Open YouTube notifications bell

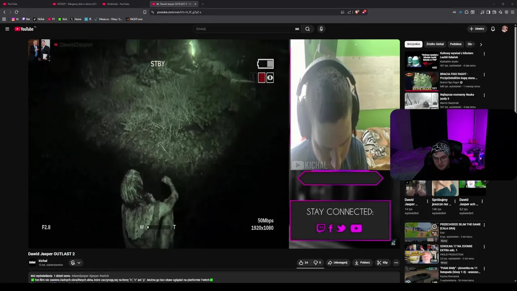pos(493,29)
